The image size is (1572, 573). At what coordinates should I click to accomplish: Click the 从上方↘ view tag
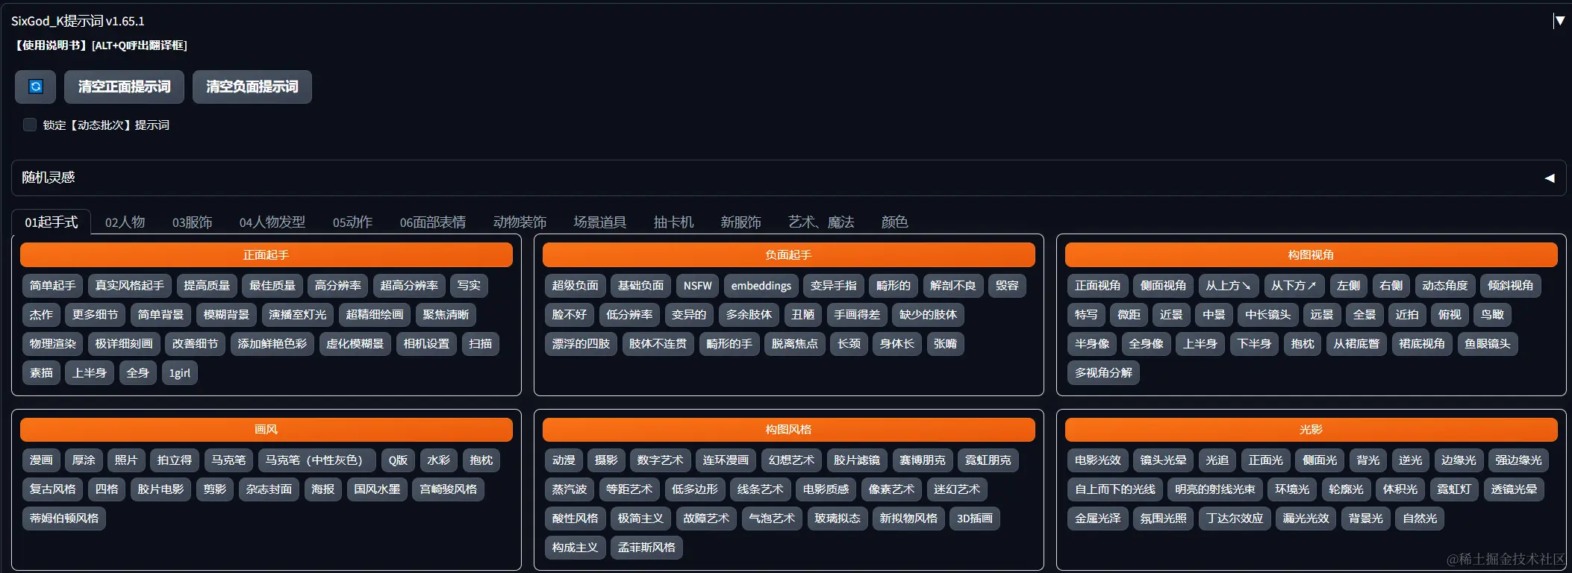click(x=1228, y=285)
